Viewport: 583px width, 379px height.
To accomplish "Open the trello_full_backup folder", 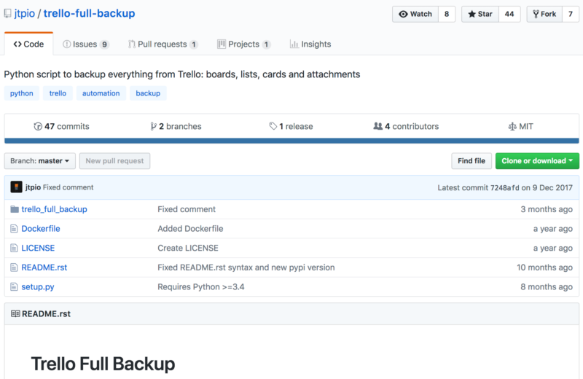I will click(54, 209).
